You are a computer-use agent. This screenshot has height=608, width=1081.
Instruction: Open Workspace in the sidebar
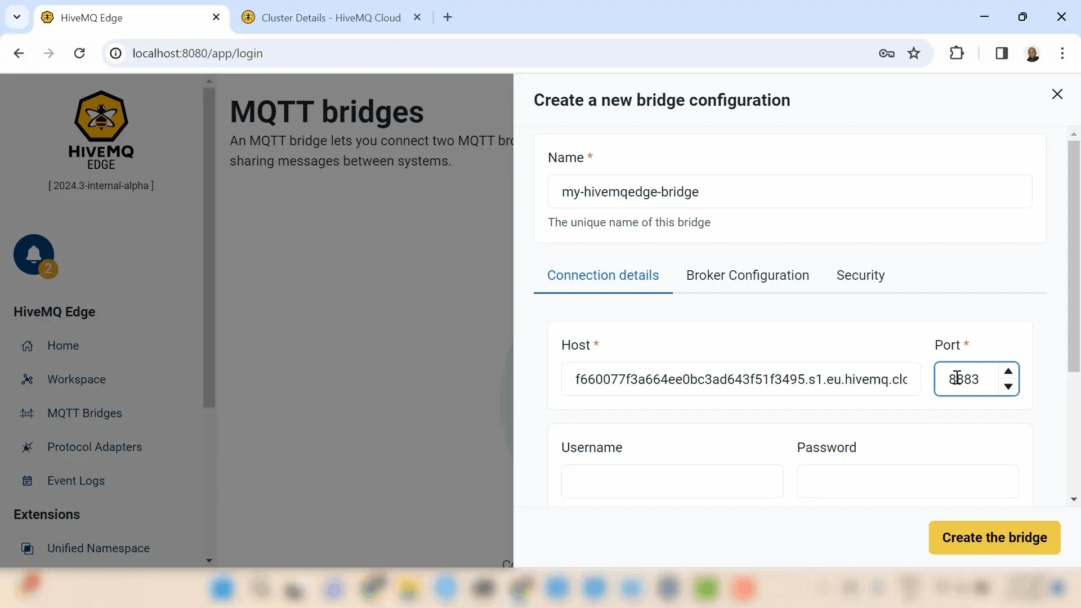pyautogui.click(x=77, y=379)
